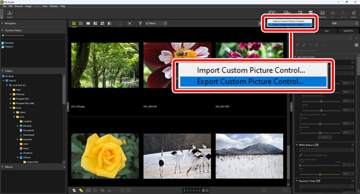Viewport: 360px width, 194px height.
Task: Switch to thumbnail list view
Action: click(x=81, y=24)
